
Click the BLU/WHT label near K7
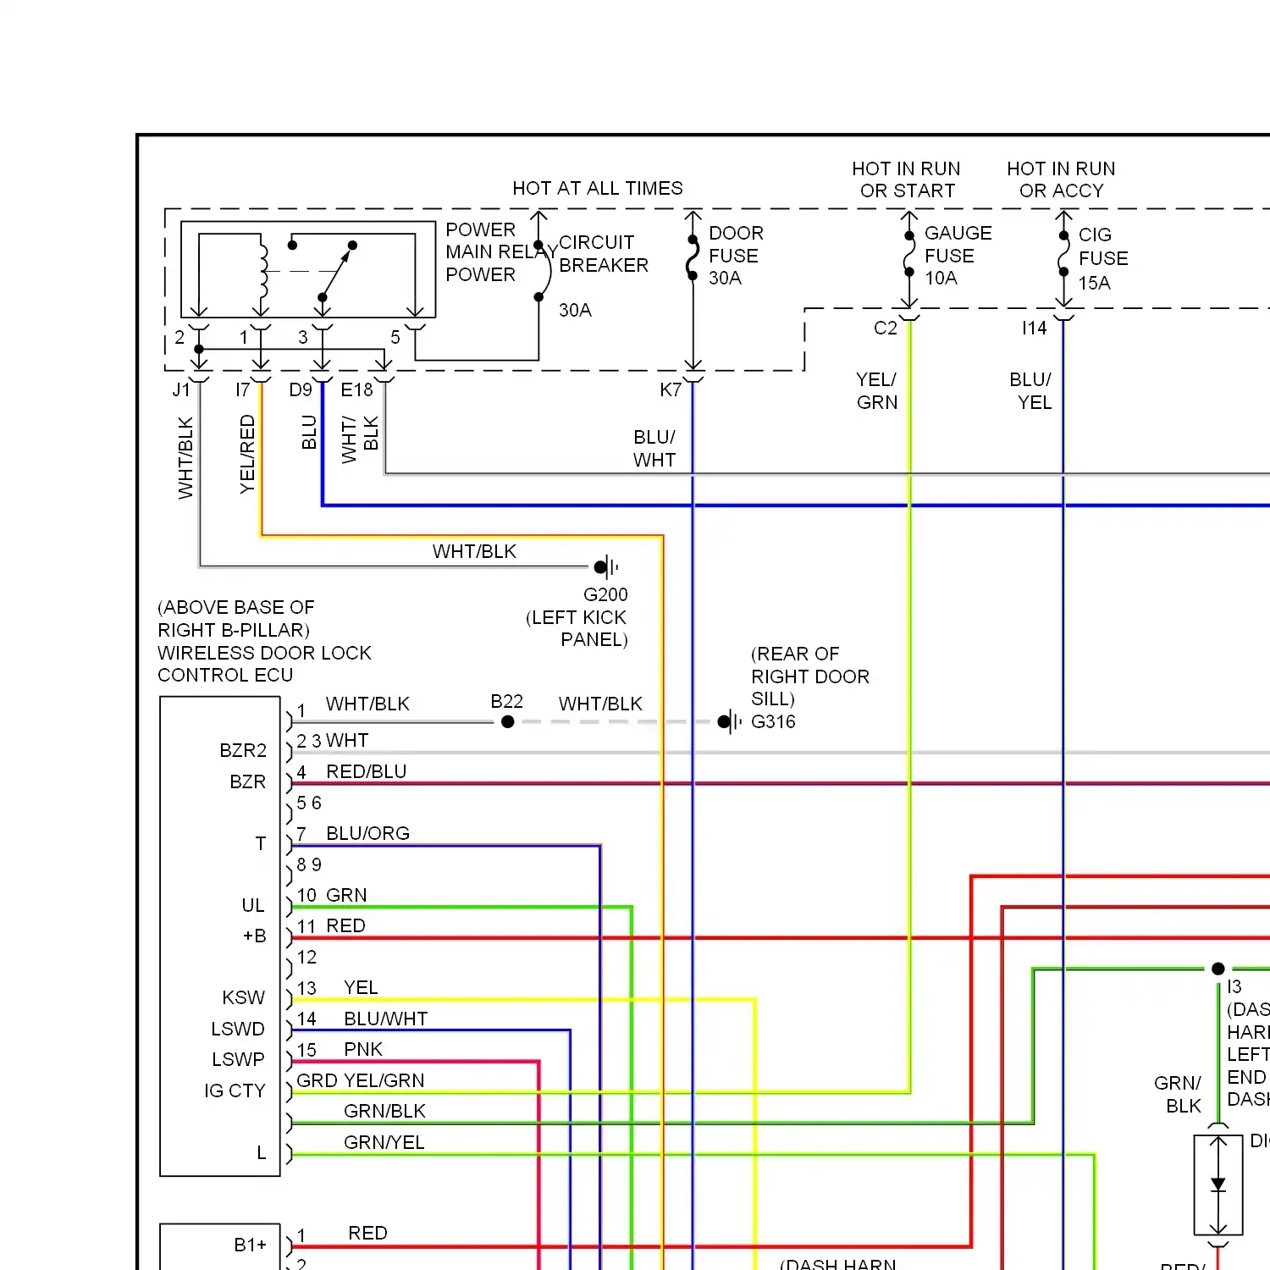pos(654,449)
